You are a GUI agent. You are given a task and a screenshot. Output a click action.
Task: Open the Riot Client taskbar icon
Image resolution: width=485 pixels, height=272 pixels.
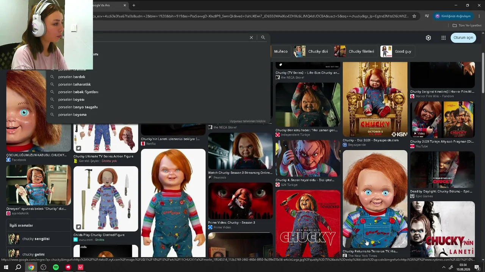coord(68,267)
